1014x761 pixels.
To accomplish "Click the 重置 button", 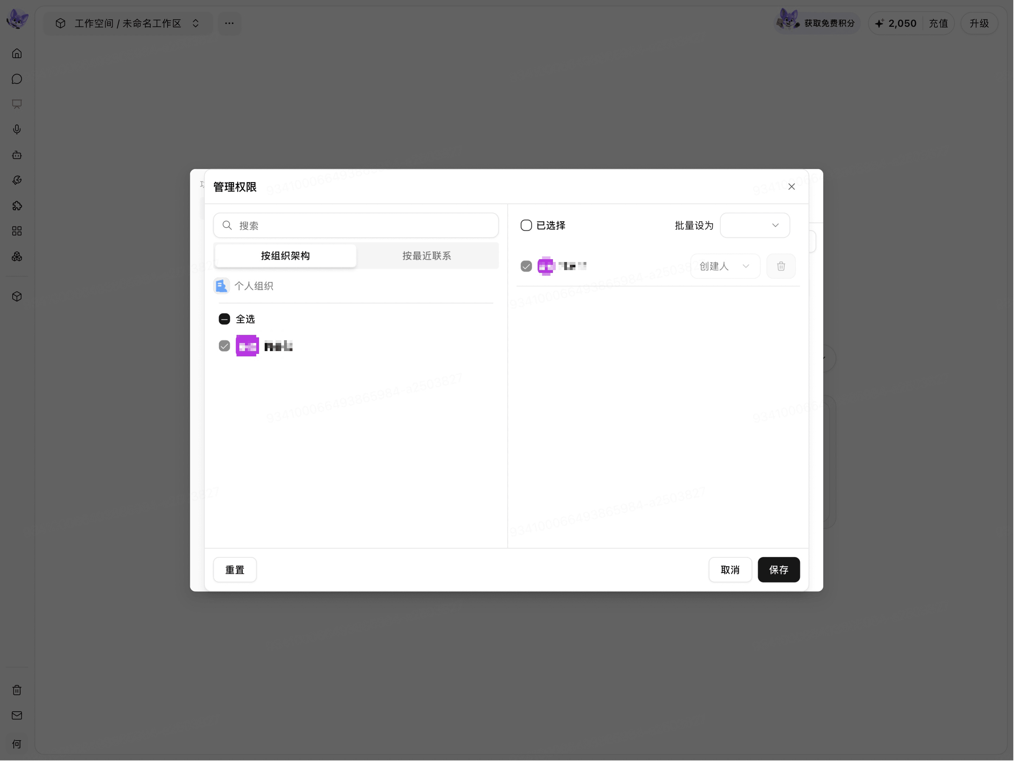I will (235, 570).
